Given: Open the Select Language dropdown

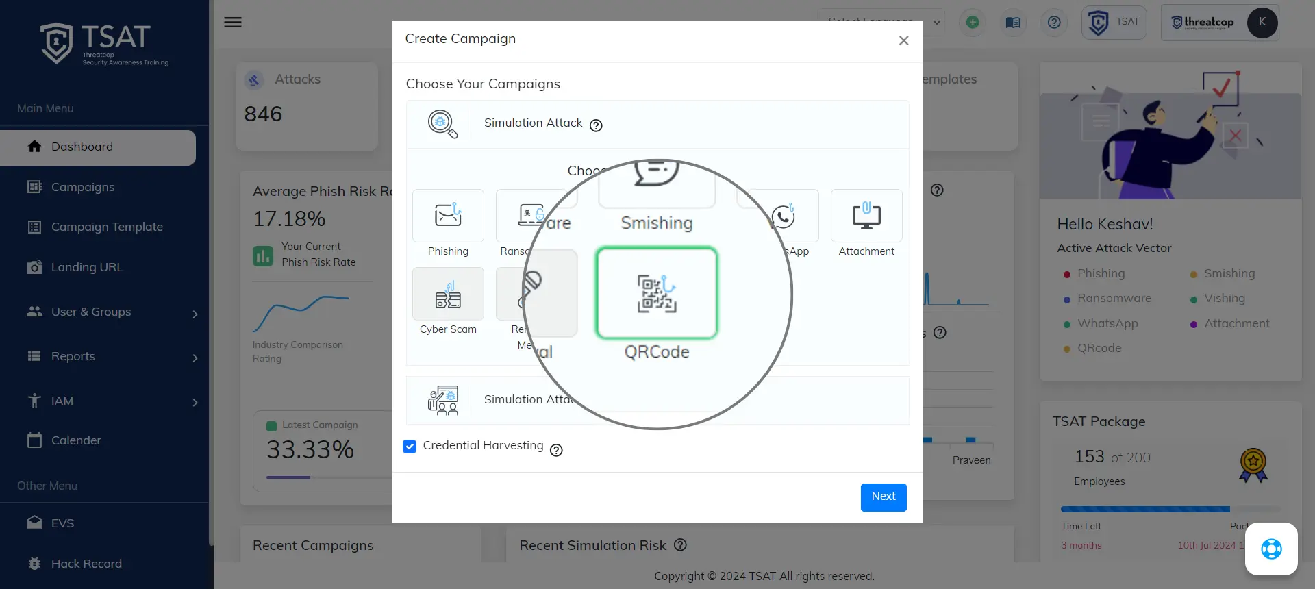Looking at the screenshot, I should tap(881, 23).
